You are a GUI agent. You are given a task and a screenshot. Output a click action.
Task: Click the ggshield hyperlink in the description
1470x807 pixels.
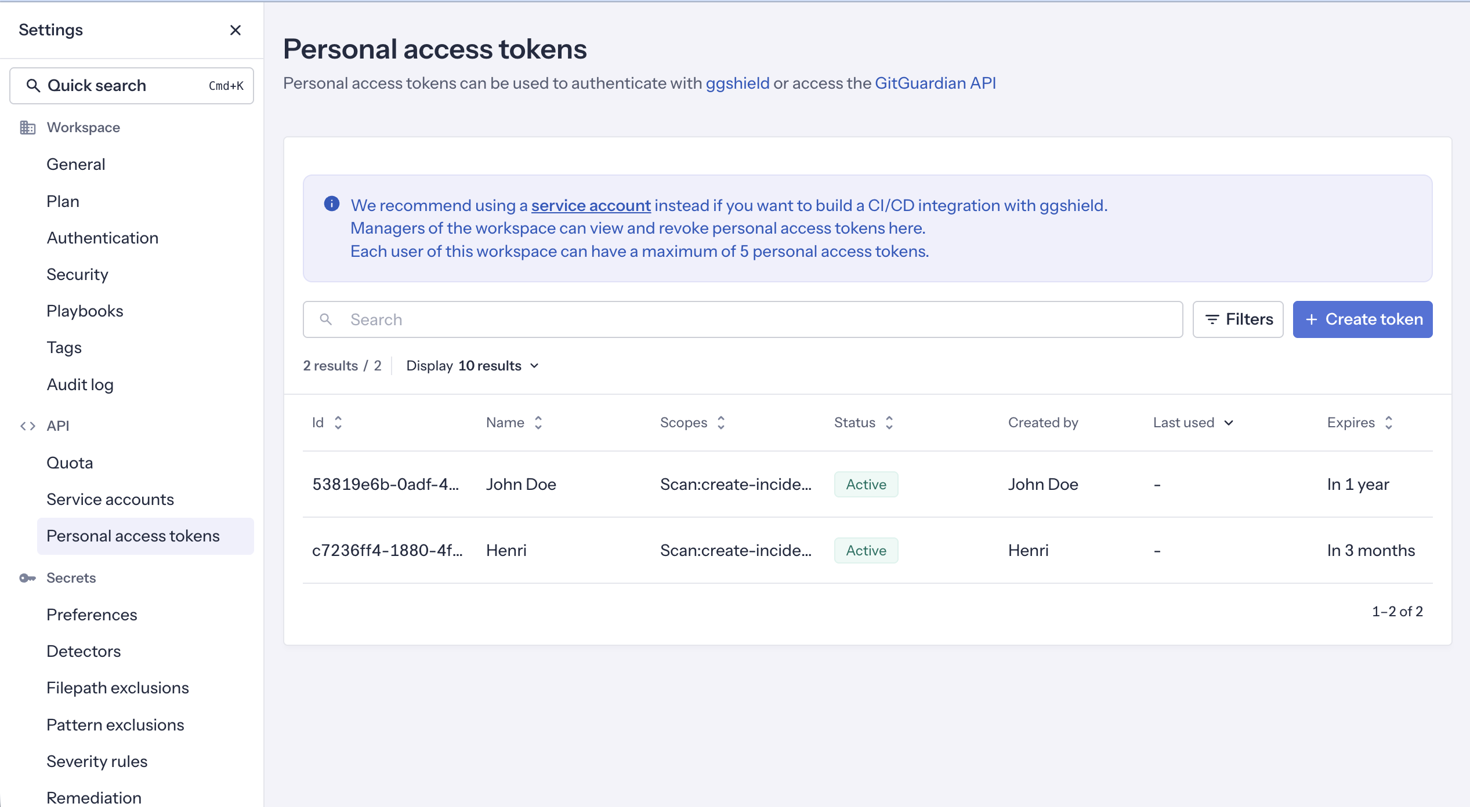click(737, 82)
